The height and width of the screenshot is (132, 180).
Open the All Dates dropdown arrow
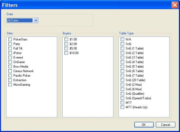coord(36,20)
